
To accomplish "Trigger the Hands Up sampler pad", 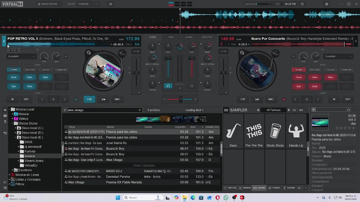I will [296, 131].
